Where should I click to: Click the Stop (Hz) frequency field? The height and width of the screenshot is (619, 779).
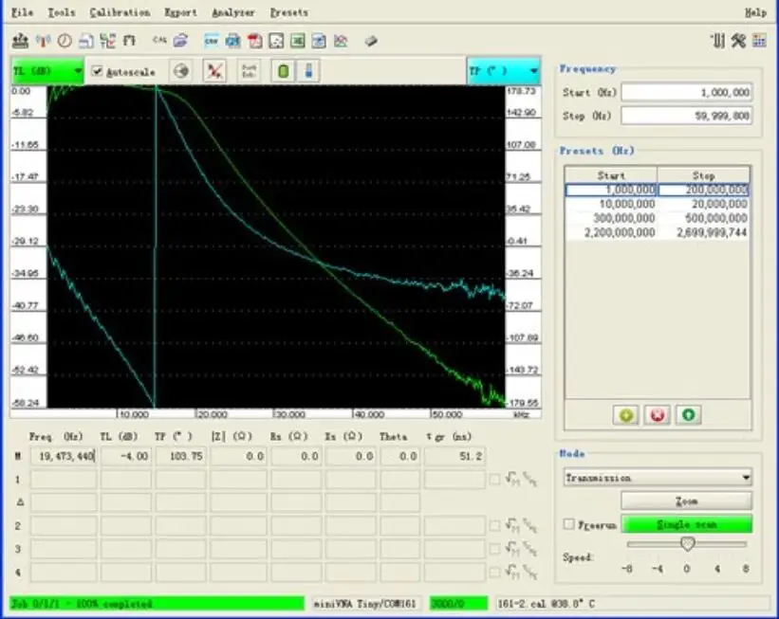coord(687,116)
